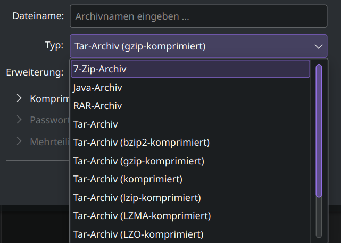Image resolution: width=341 pixels, height=243 pixels.
Task: Click the Erweiterung label
Action: pos(35,72)
